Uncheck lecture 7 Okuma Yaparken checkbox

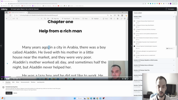click(134, 46)
